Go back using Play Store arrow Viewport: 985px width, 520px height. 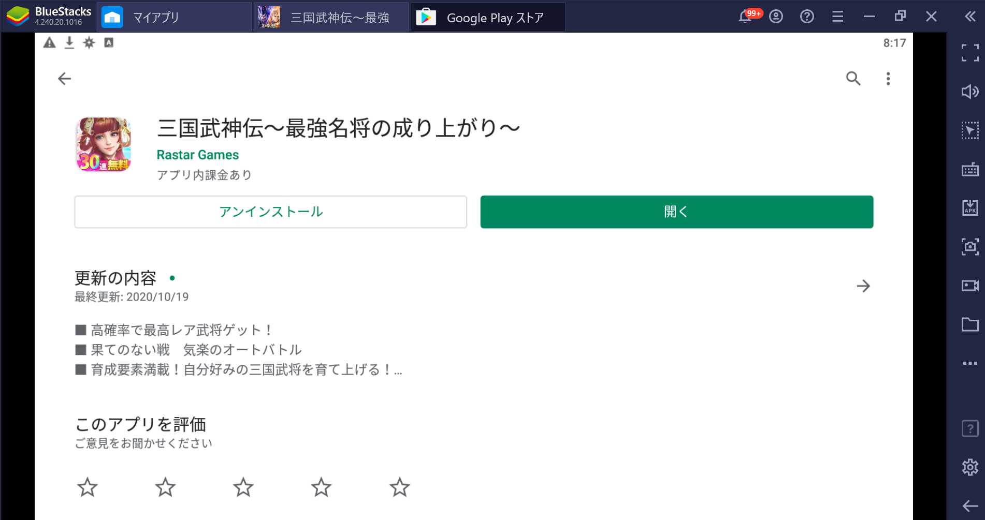click(64, 79)
